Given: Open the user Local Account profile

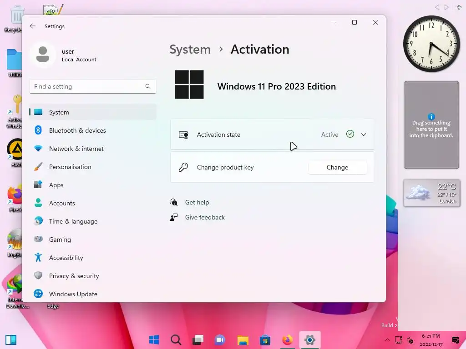Looking at the screenshot, I should coord(64,55).
